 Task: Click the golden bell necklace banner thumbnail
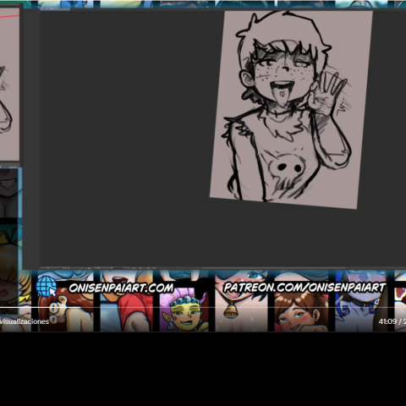pyautogui.click(x=241, y=300)
